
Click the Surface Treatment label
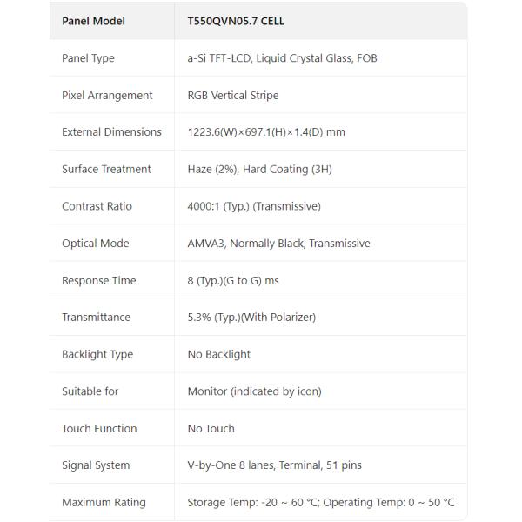[106, 170]
